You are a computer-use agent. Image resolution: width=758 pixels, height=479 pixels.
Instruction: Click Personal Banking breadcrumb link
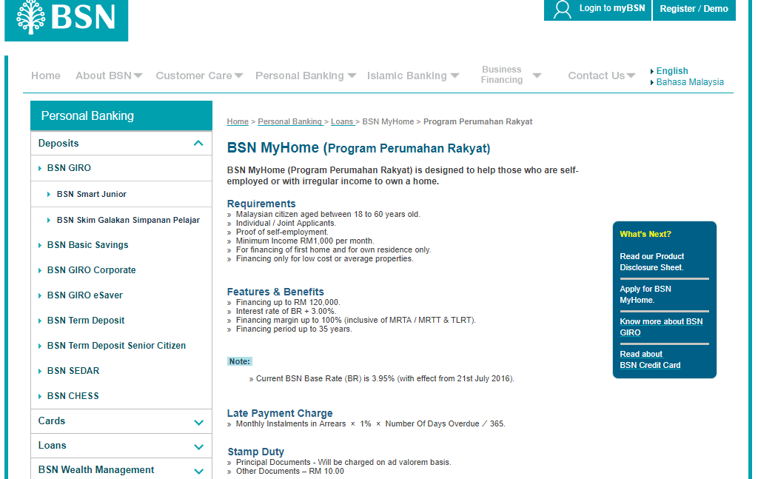(290, 122)
